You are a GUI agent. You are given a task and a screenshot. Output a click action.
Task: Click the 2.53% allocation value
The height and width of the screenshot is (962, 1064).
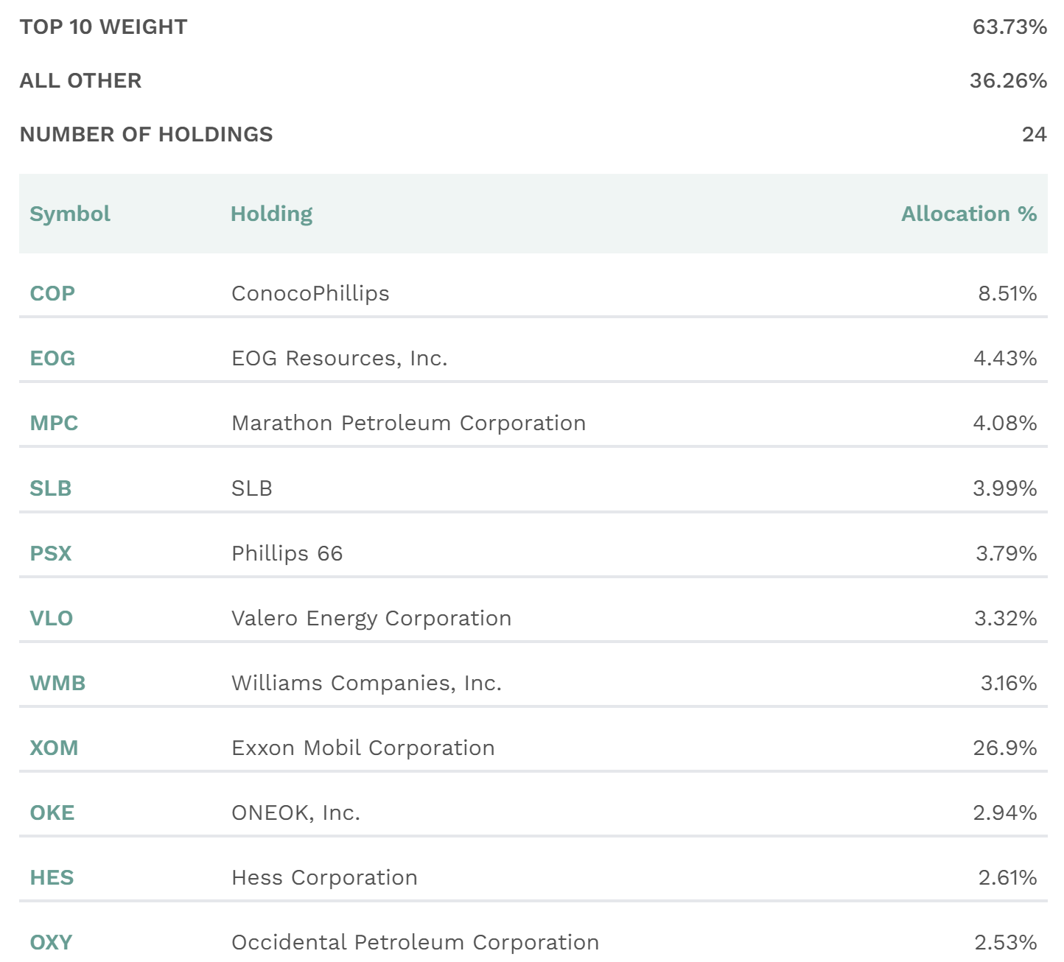pos(1006,942)
